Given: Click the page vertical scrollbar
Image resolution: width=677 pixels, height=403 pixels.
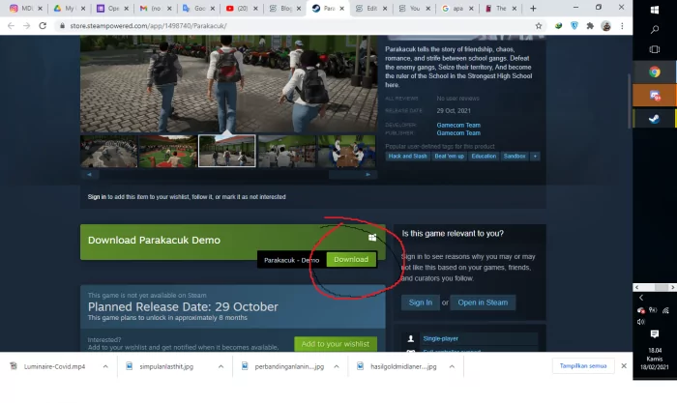Looking at the screenshot, I should (629, 101).
